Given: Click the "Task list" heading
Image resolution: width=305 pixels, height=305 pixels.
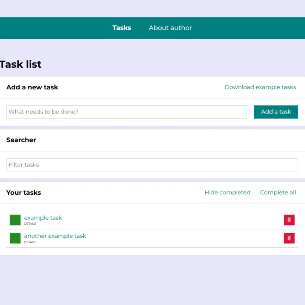Looking at the screenshot, I should 21,64.
